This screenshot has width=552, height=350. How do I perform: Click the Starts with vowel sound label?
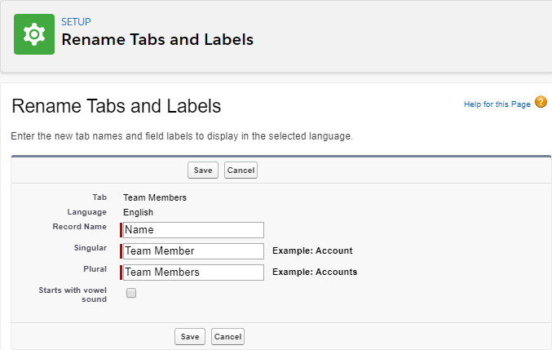click(73, 295)
